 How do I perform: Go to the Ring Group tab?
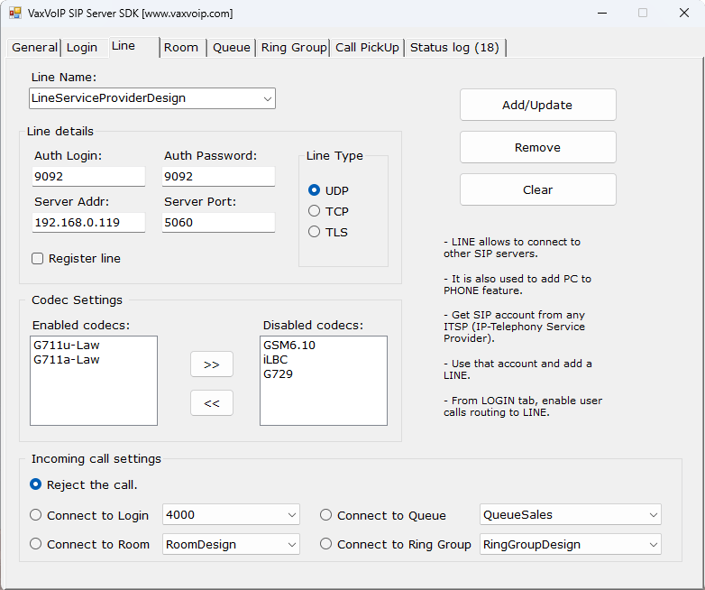coord(294,48)
